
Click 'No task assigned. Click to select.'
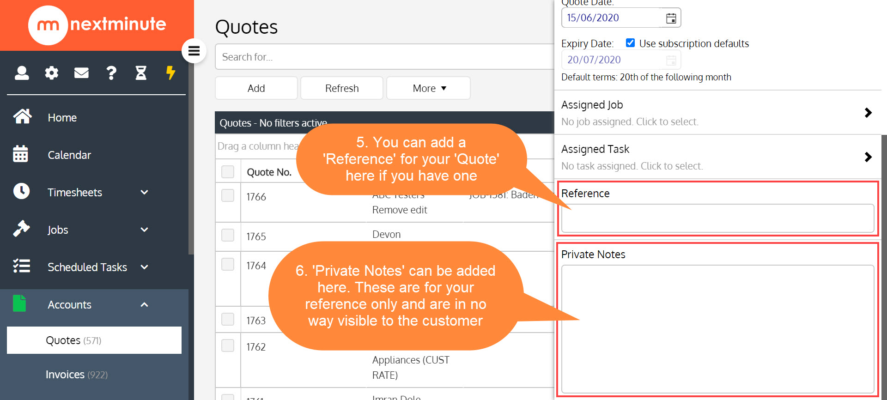click(632, 166)
